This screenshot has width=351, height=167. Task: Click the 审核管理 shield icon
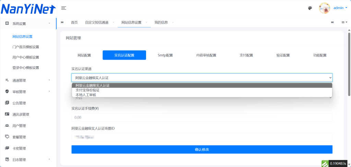click(x=7, y=91)
